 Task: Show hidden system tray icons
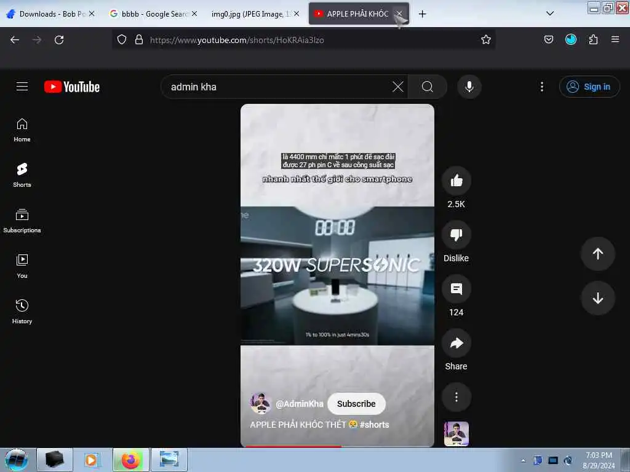(x=523, y=460)
